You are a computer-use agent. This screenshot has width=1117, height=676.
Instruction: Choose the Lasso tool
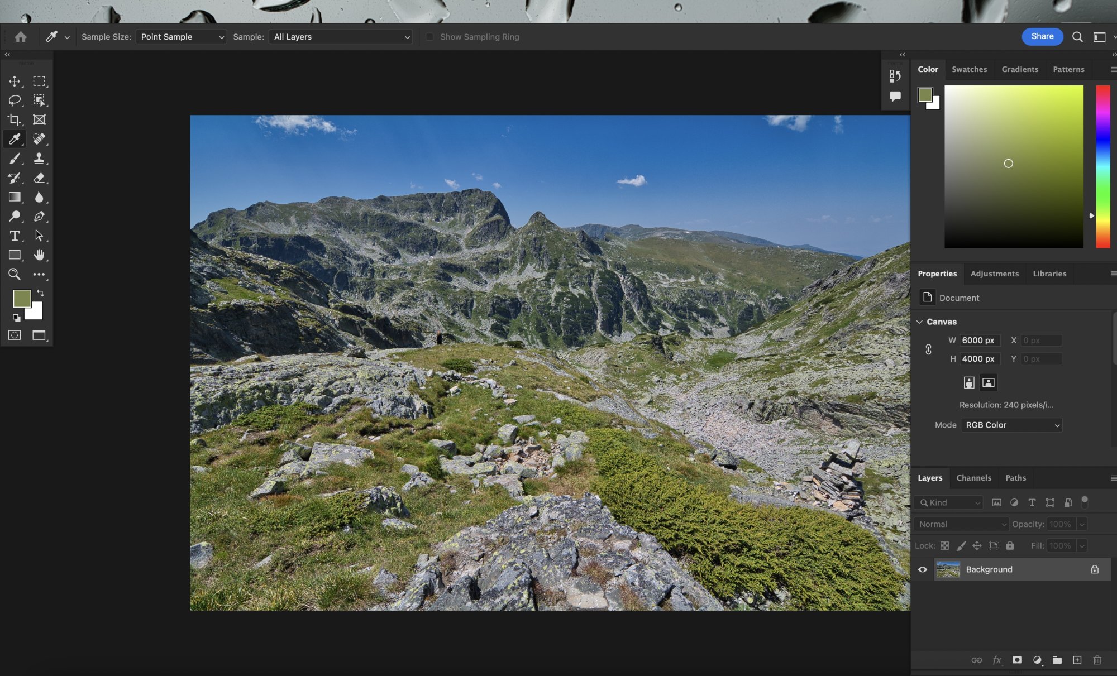click(15, 100)
